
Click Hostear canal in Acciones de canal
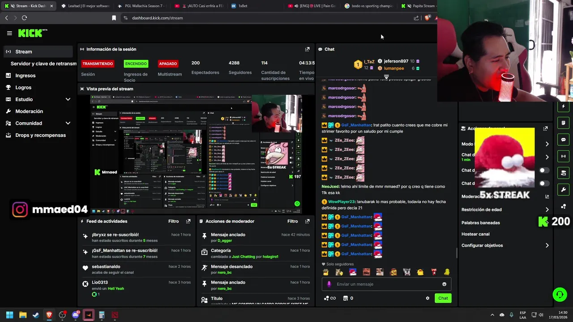[475, 234]
